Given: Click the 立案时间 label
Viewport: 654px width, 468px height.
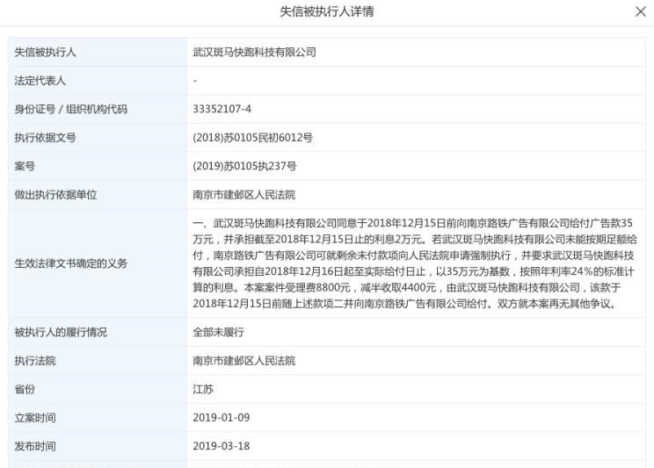Looking at the screenshot, I should coord(35,418).
